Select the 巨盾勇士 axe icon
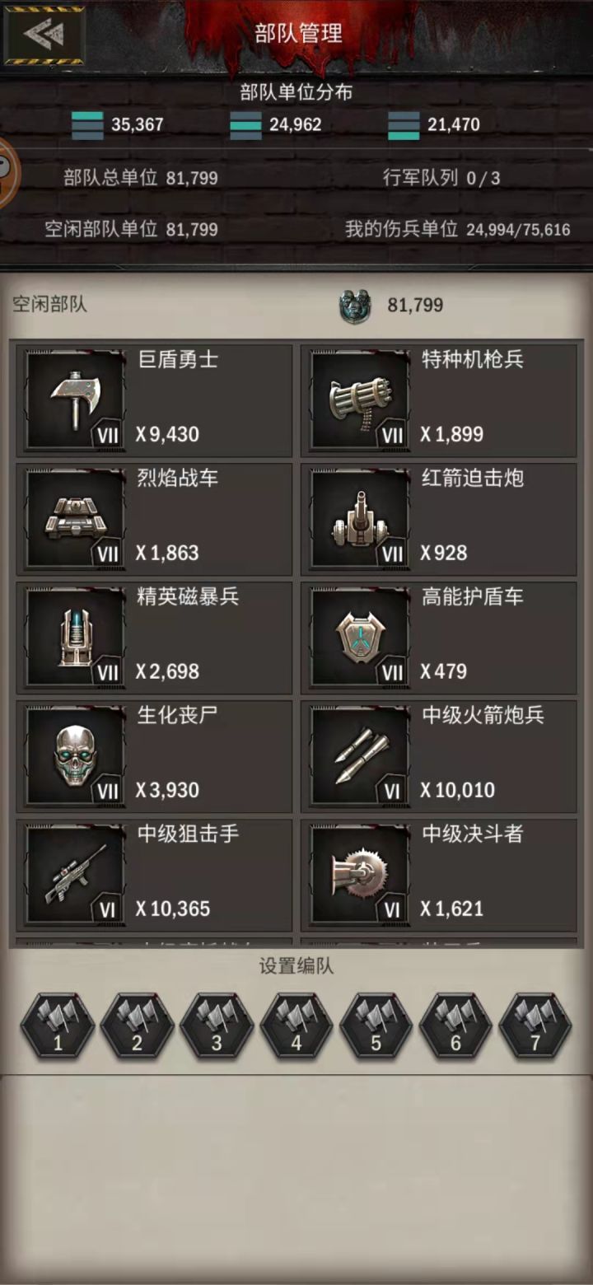The width and height of the screenshot is (593, 1285). point(75,400)
